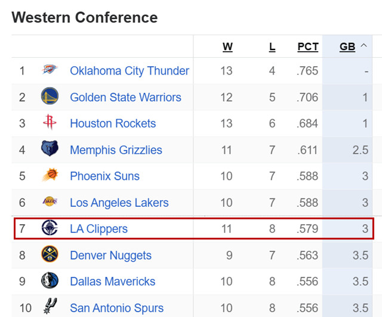Click the Golden State Warriors logo
This screenshot has width=382, height=317.
[50, 96]
